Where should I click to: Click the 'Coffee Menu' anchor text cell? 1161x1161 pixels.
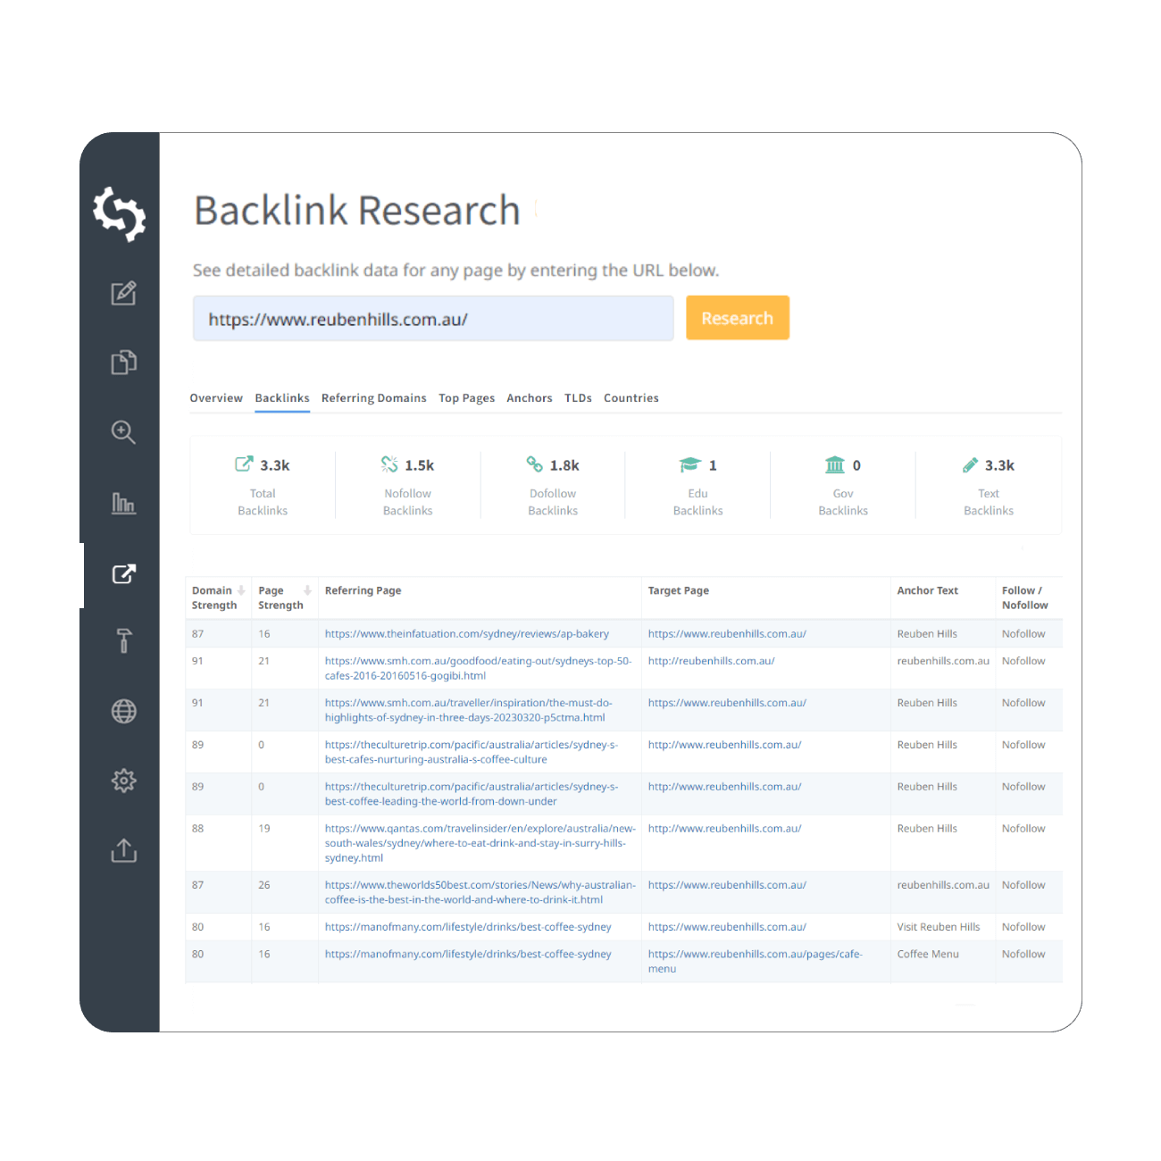click(x=928, y=954)
